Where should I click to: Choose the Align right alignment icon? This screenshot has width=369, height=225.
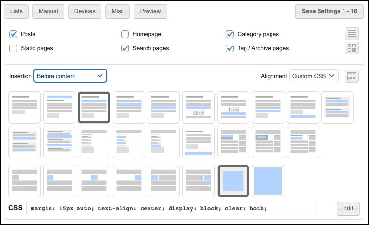tap(129, 181)
